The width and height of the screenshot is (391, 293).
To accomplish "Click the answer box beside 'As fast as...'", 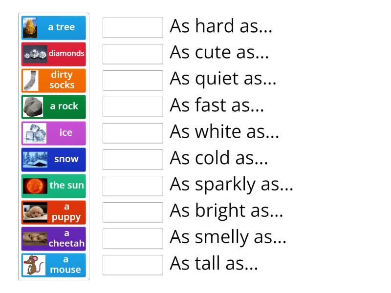I will [132, 106].
